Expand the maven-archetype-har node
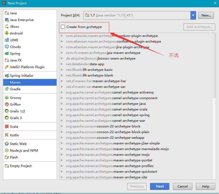Image resolution: width=219 pixels, height=194 pixels. point(62,81)
